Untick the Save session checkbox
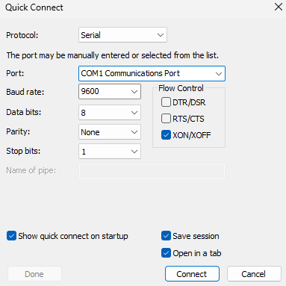 (x=166, y=236)
